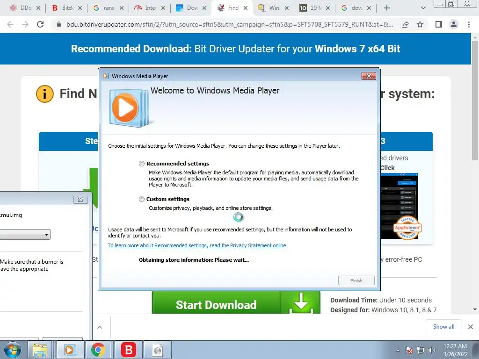Screen dimensions: 479x359
Task: Click Windows Media Player taskbar icon
Action: pos(69,350)
